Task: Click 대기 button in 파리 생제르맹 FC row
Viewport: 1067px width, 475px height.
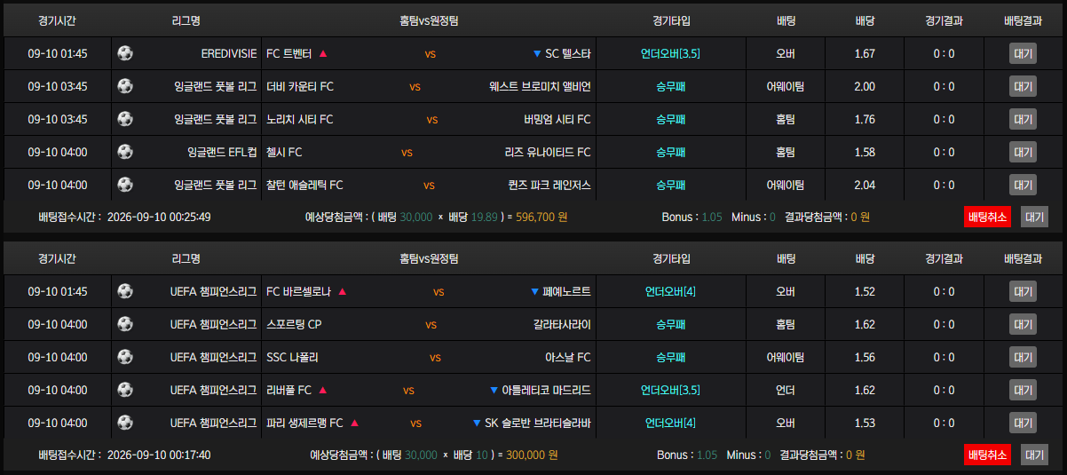Action: point(1023,423)
